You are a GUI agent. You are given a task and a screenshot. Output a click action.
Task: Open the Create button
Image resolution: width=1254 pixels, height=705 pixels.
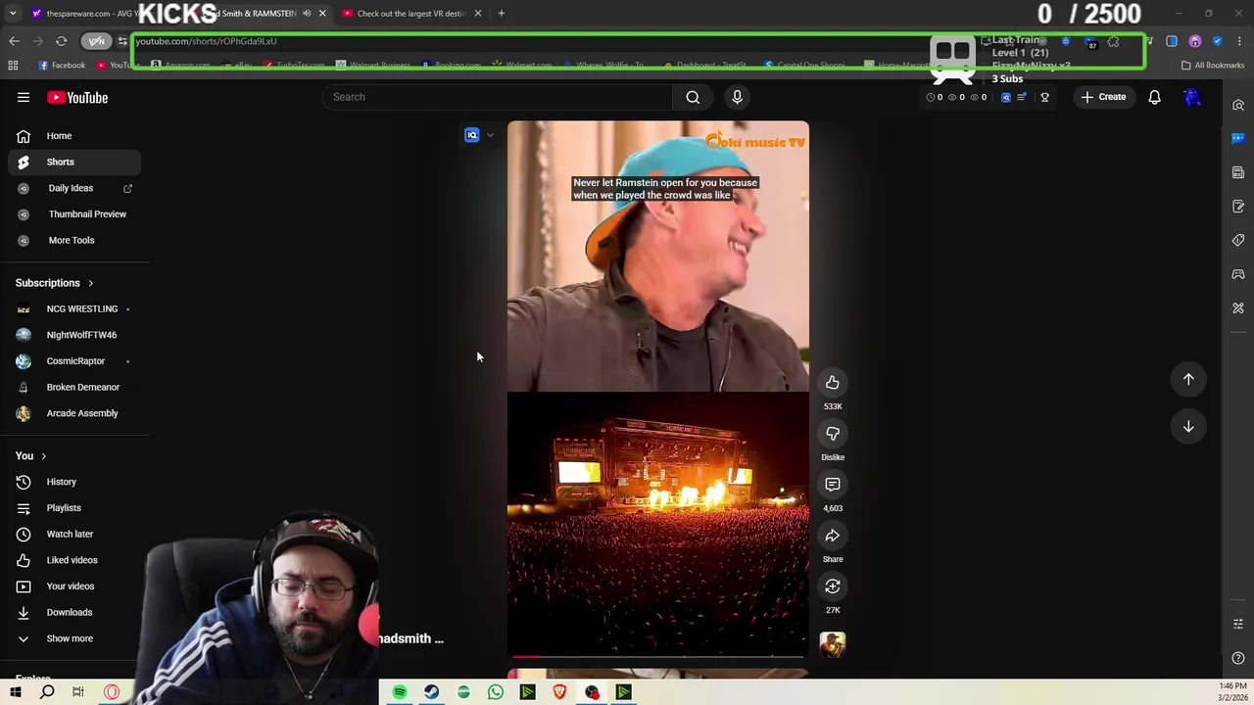[x=1104, y=97]
